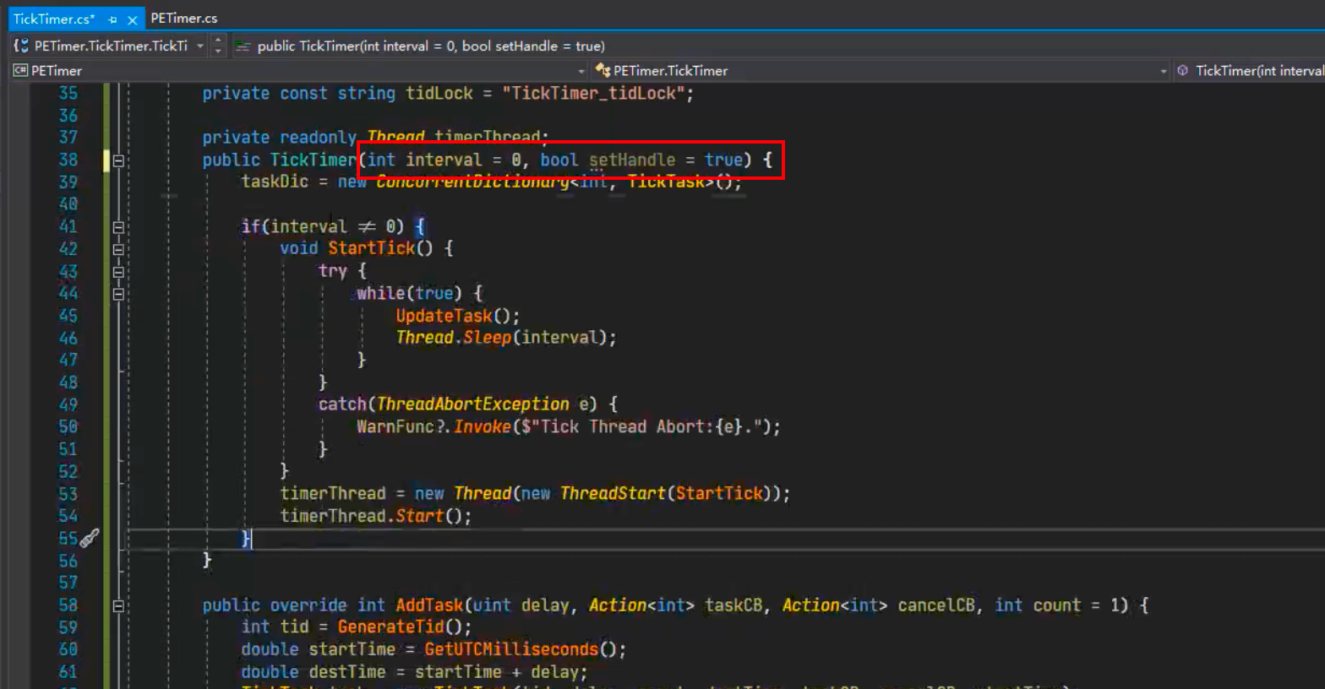Click the yellow unsaved-change marker at line 38
The width and height of the screenshot is (1325, 689).
106,160
